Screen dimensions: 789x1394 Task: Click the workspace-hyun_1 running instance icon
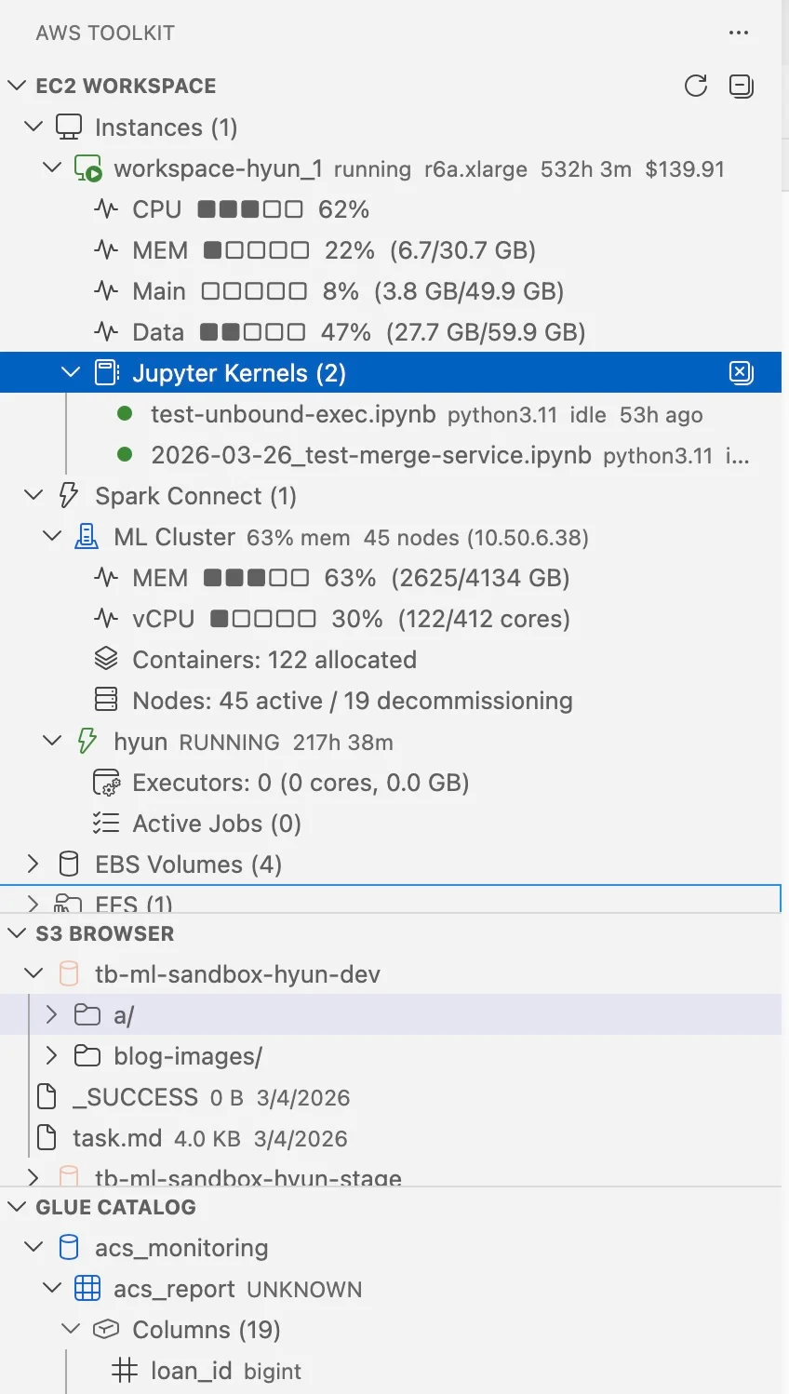pos(88,169)
